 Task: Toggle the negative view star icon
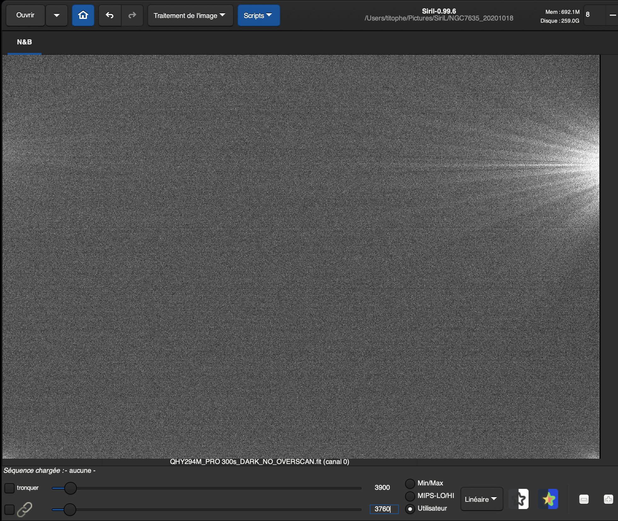519,499
